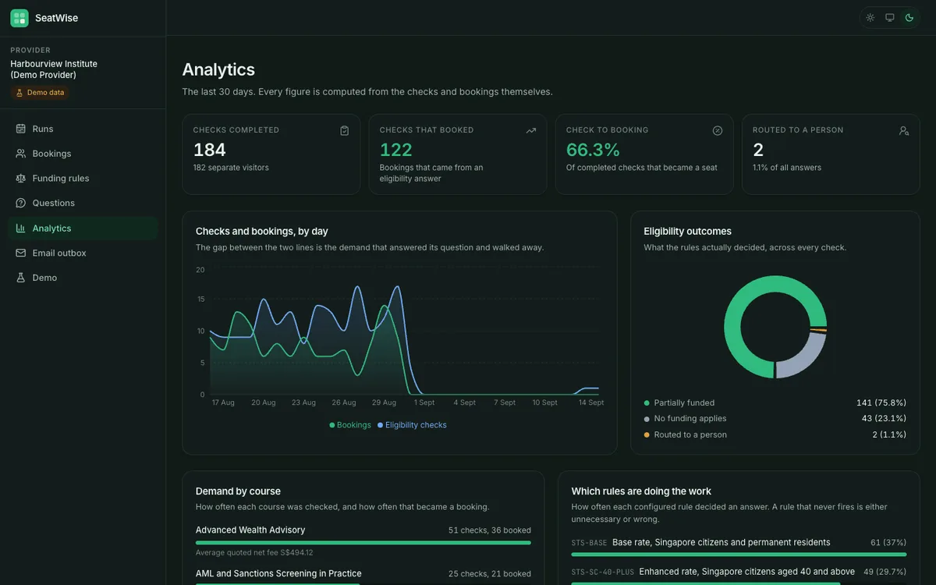Click the "Harbourview Institute (Demo Provider)" provider name
The width and height of the screenshot is (936, 585).
[x=54, y=69]
